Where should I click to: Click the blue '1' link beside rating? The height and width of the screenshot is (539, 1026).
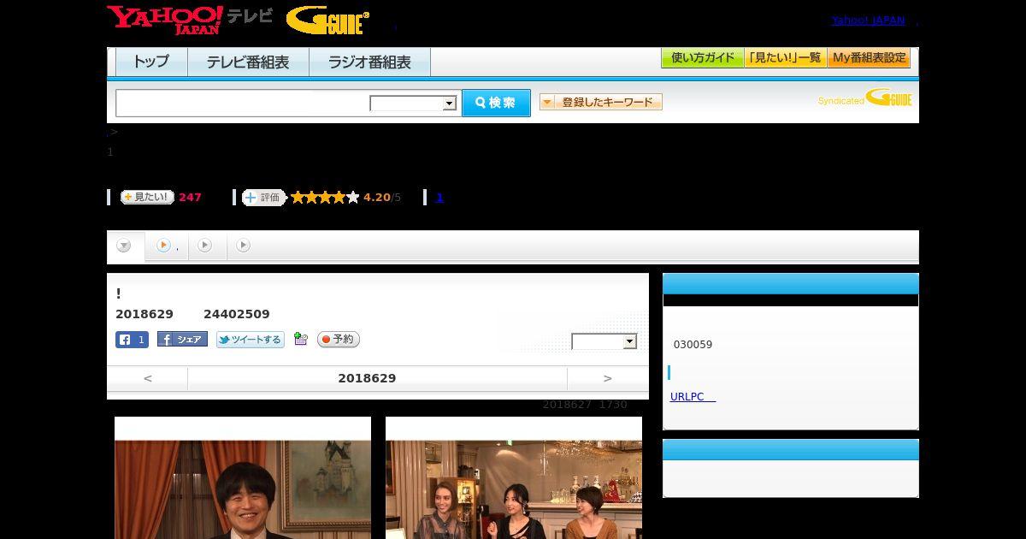point(439,198)
